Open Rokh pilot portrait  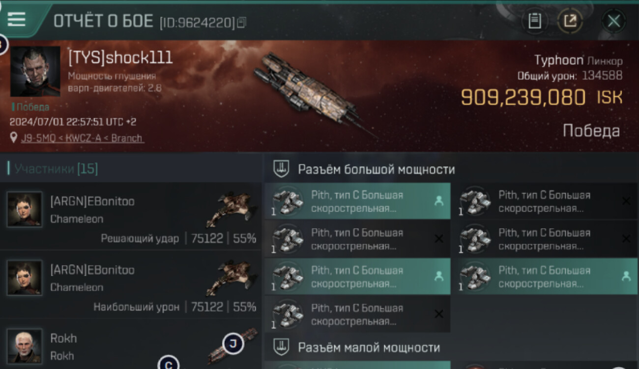25,346
